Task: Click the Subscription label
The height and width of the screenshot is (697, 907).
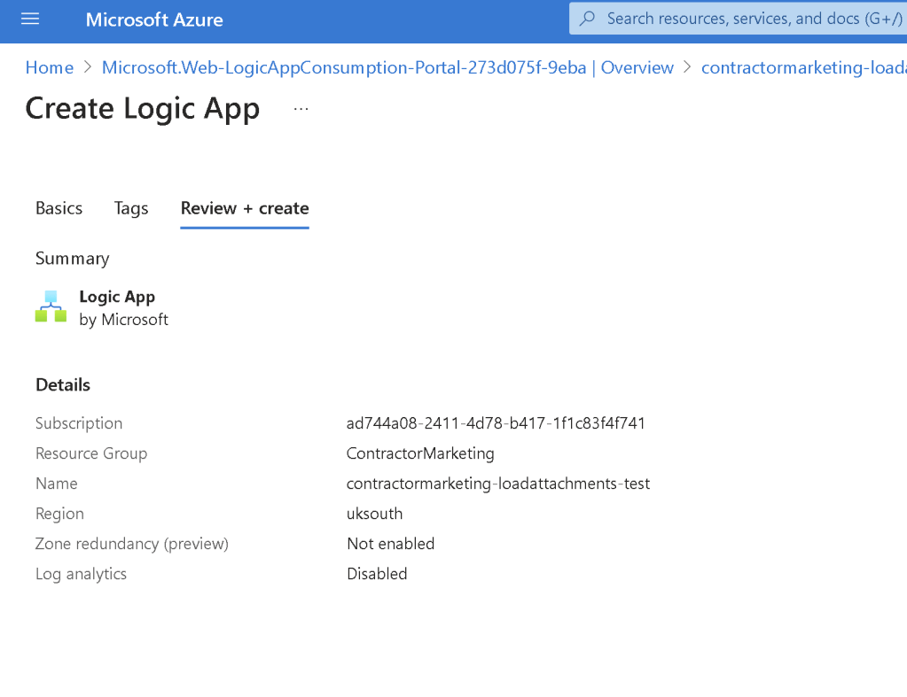Action: point(79,423)
